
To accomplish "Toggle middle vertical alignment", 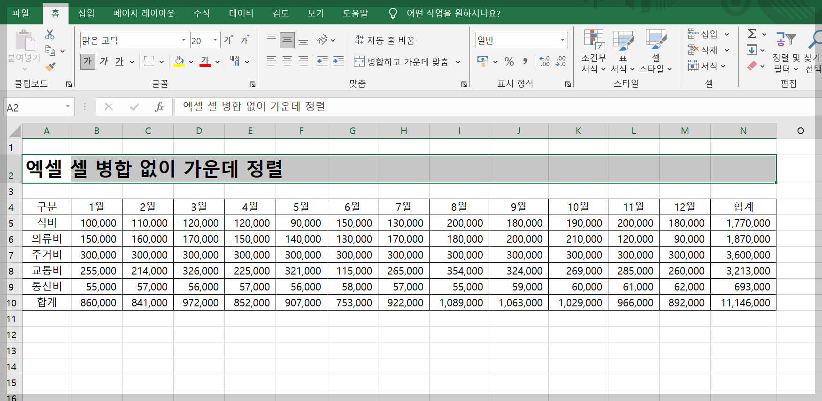I will (287, 40).
